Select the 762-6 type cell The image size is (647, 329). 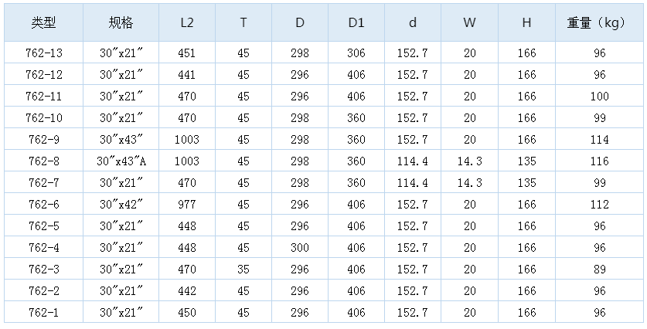point(44,204)
